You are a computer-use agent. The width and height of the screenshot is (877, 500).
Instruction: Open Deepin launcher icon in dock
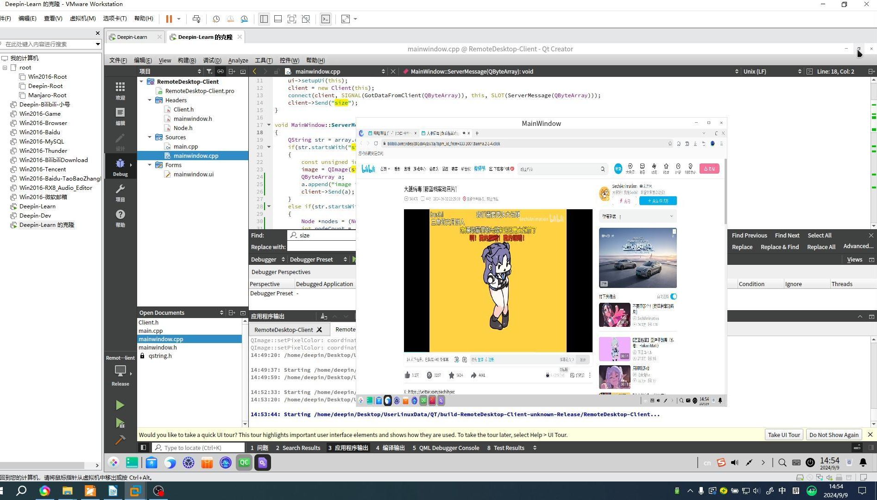point(114,462)
